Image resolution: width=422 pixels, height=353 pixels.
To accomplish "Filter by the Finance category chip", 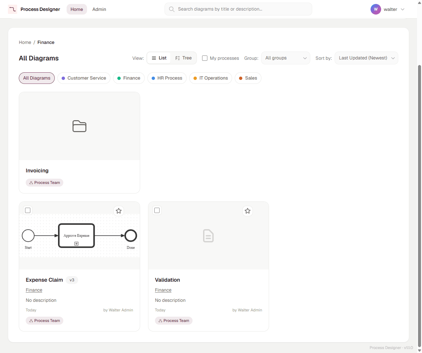I will click(129, 78).
